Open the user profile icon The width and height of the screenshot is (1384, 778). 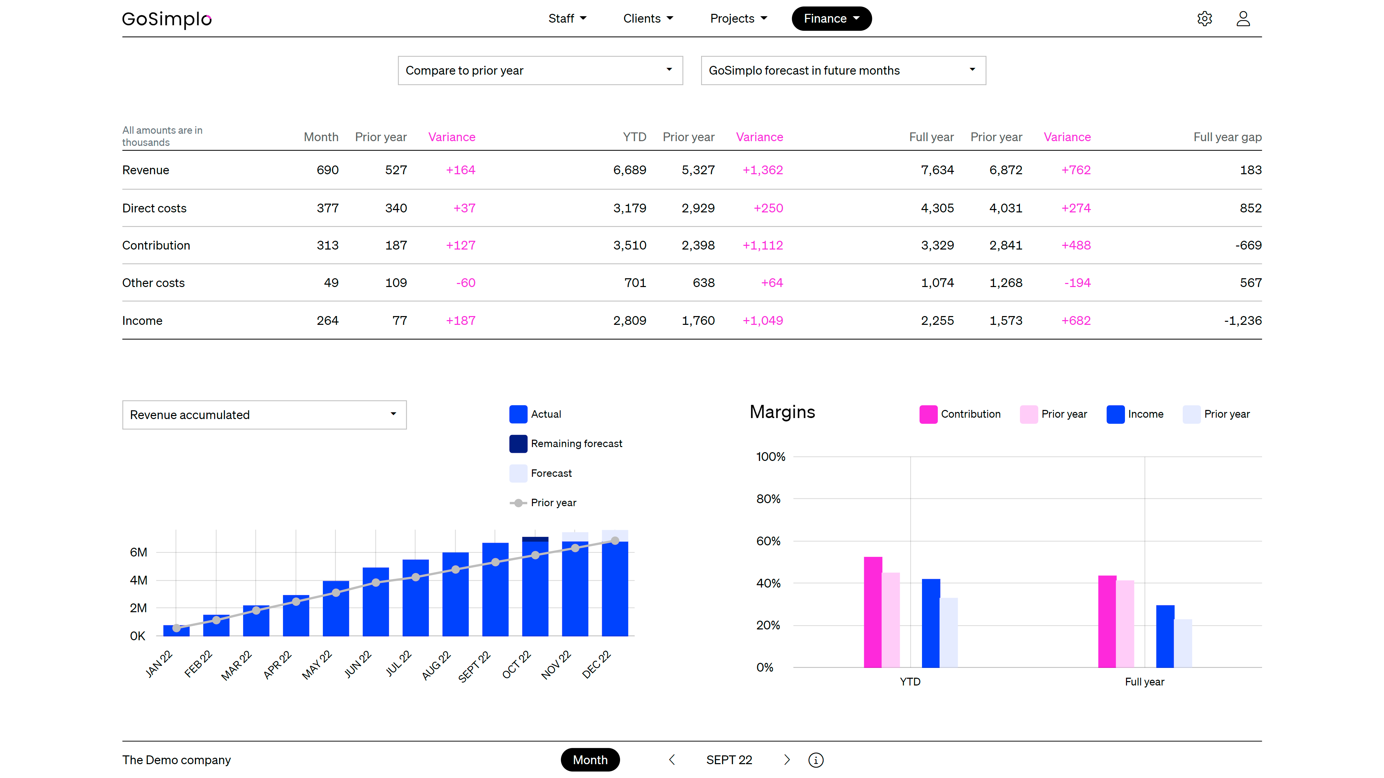(1243, 19)
